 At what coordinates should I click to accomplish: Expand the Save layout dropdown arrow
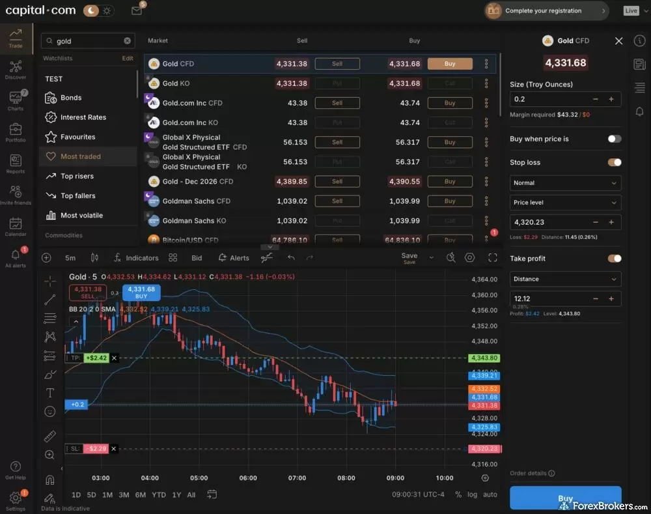[432, 257]
